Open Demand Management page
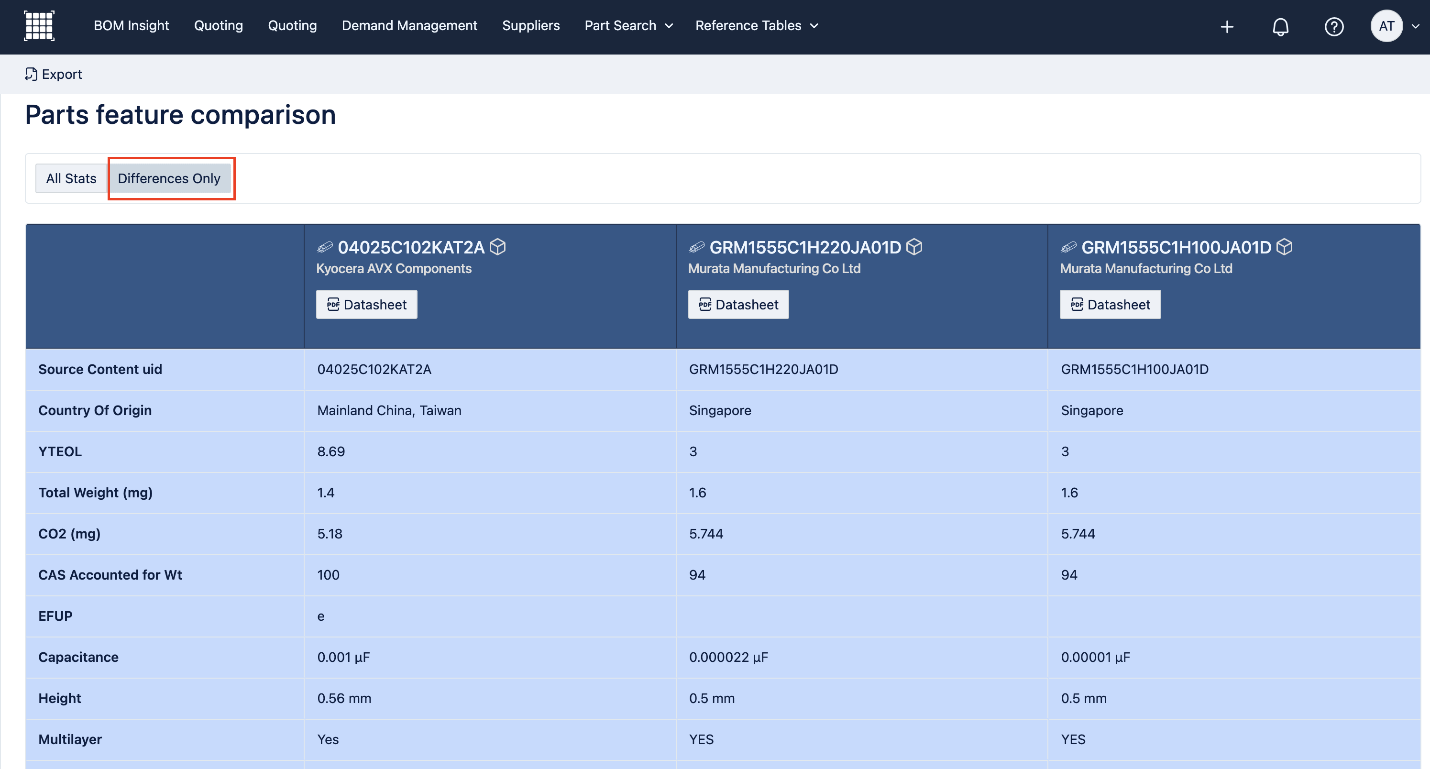Screen dimensions: 1430x769 click(x=409, y=25)
